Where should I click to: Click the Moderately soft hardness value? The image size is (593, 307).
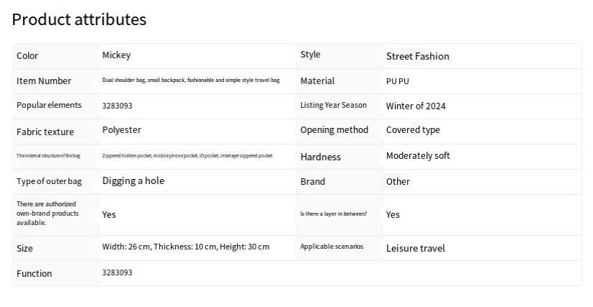418,155
